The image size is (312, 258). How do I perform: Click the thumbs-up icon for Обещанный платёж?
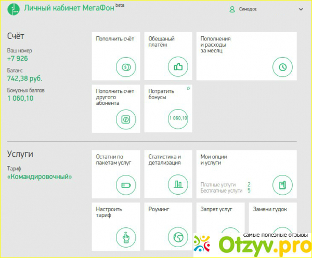click(178, 67)
